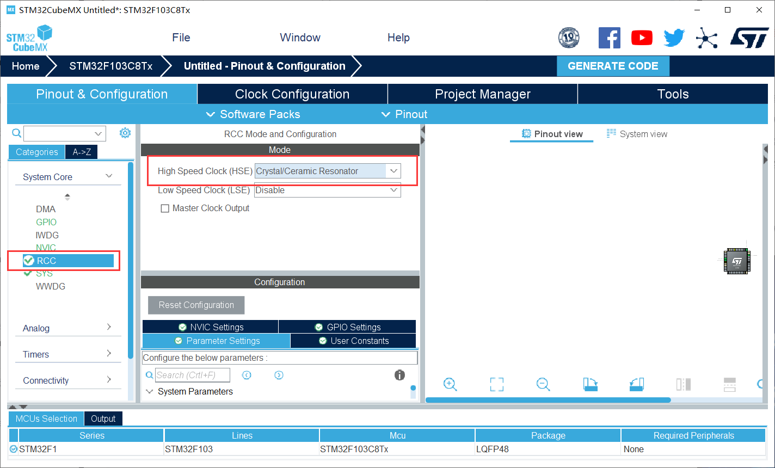Open the settings gear in categories panel
This screenshot has width=775, height=468.
click(x=125, y=133)
